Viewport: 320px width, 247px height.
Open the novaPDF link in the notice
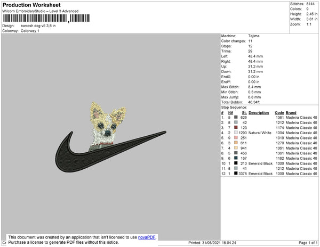pos(147,237)
